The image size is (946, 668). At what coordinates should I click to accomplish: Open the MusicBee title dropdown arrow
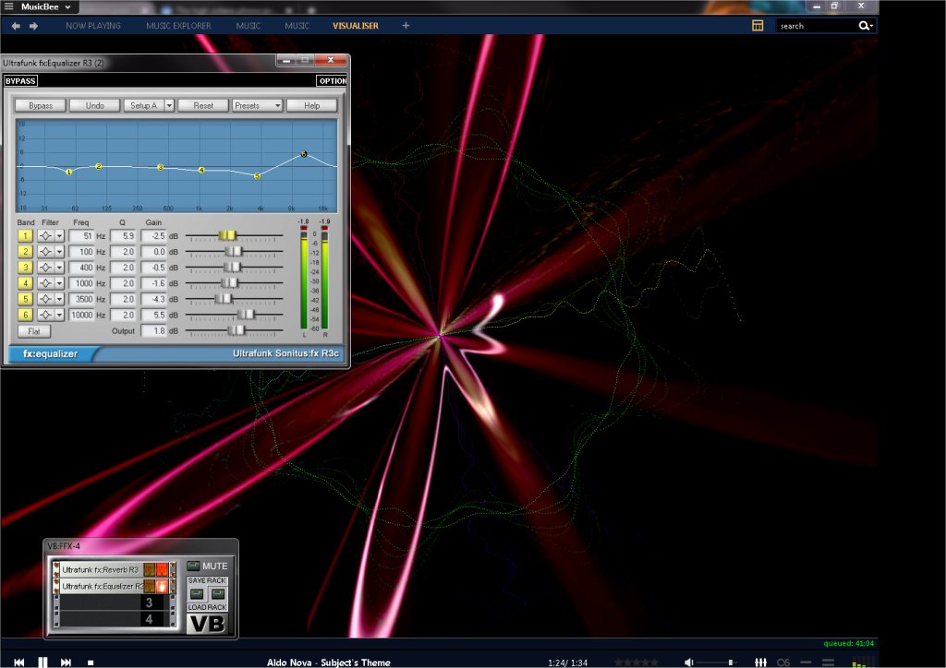pos(68,7)
